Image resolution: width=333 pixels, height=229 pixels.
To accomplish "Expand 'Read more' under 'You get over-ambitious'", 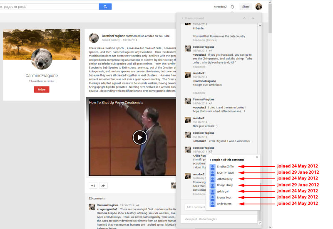I will (x=199, y=93).
